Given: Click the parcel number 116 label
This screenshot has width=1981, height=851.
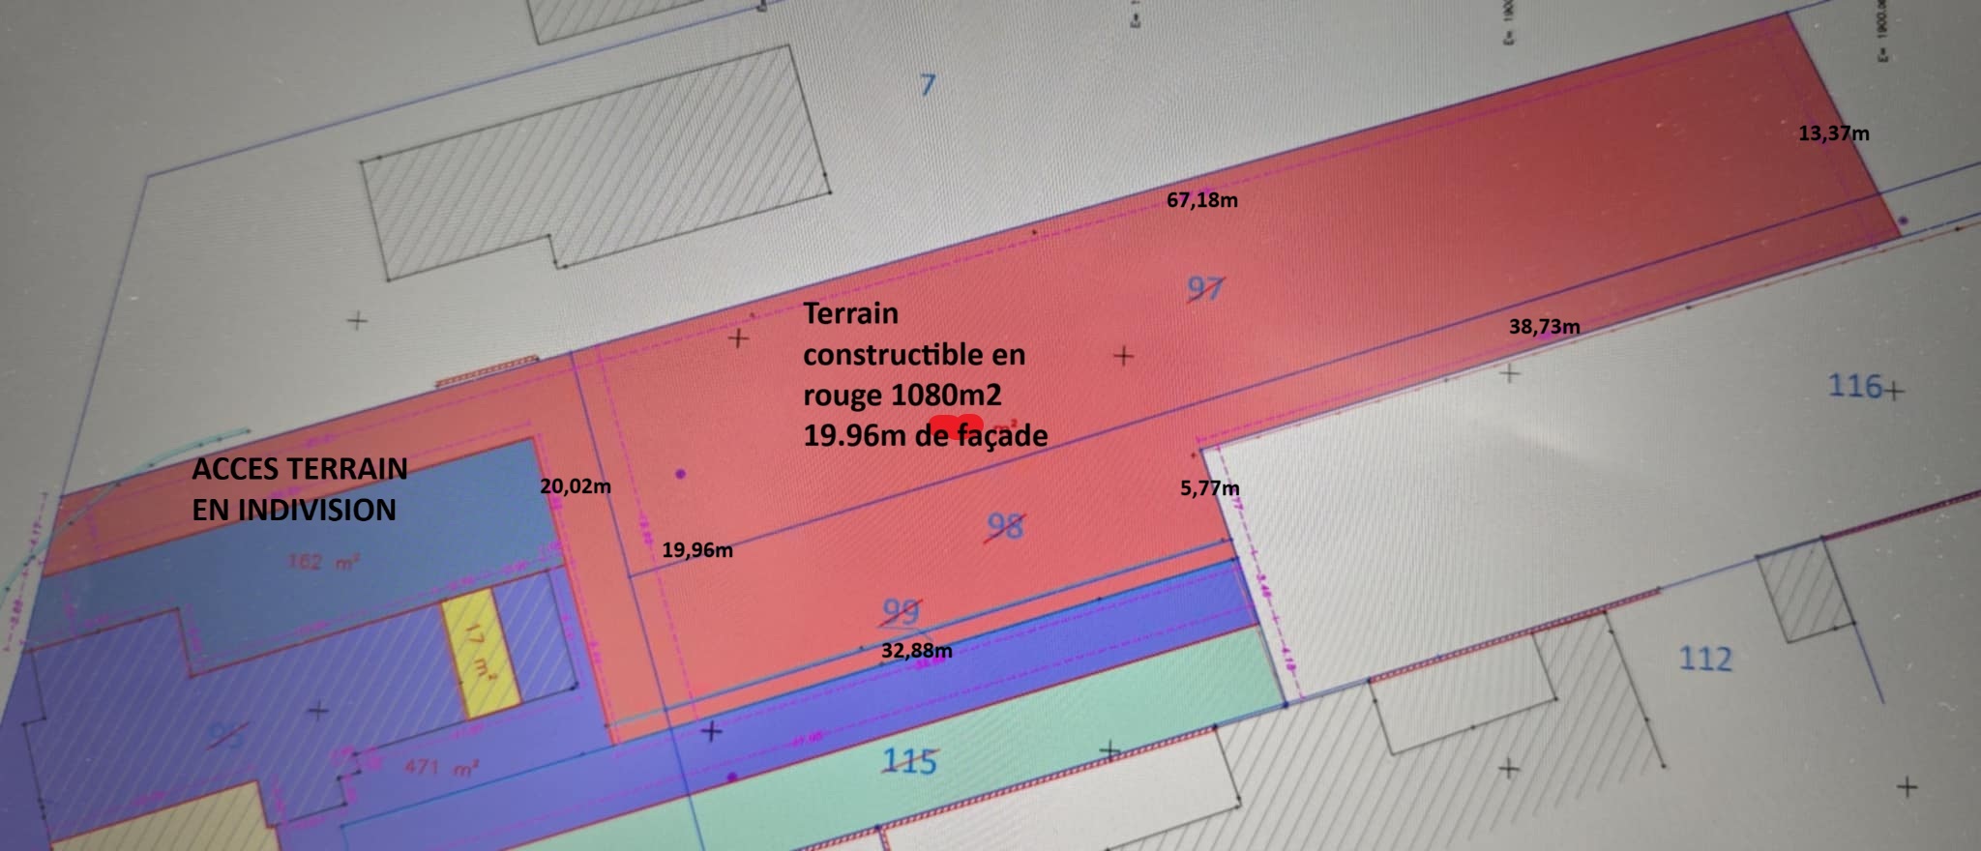Looking at the screenshot, I should 1854,387.
